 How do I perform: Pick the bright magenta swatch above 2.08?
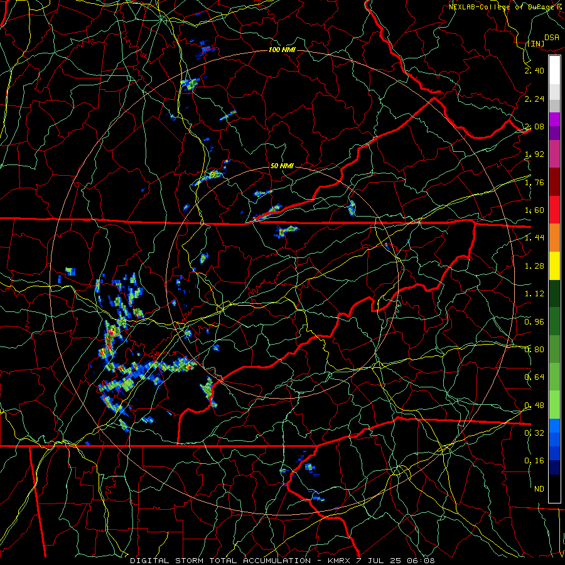click(554, 119)
